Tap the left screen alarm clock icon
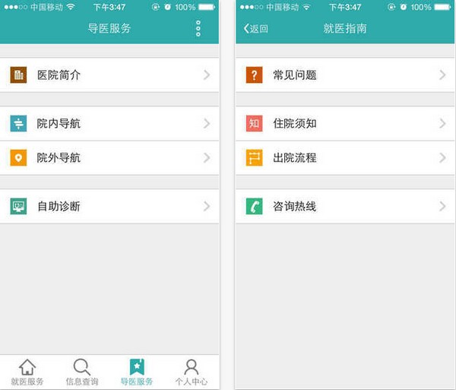Screen dimensions: 456x390 (167, 7)
